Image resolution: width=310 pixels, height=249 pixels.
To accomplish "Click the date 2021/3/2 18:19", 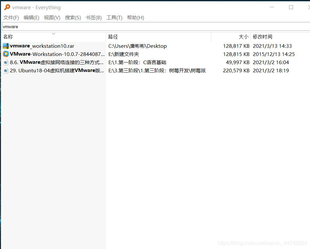I will tap(271, 71).
